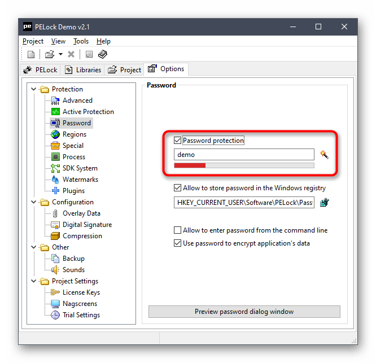The height and width of the screenshot is (363, 376).
Task: Click the Compression box icon
Action: [x=55, y=236]
